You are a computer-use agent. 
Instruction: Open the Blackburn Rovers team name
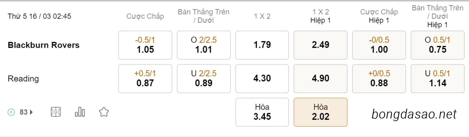pyautogui.click(x=44, y=45)
